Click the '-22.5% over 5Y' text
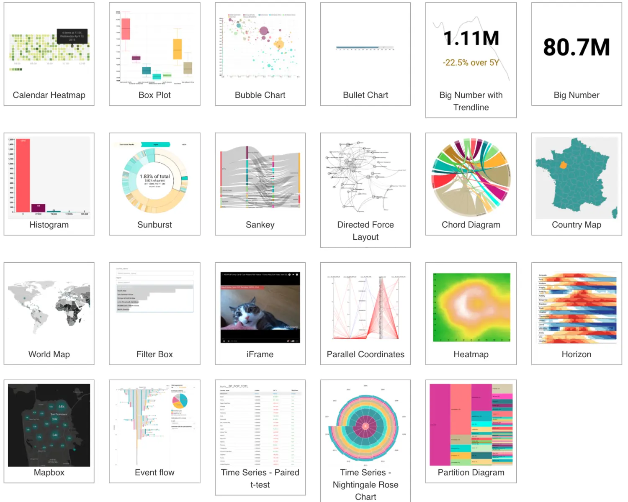628x502 pixels. [x=471, y=63]
